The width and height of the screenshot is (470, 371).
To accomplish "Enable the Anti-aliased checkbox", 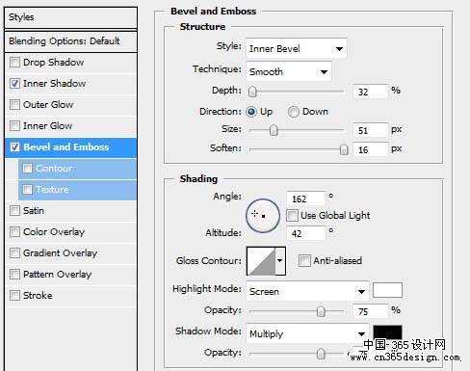I will 304,260.
